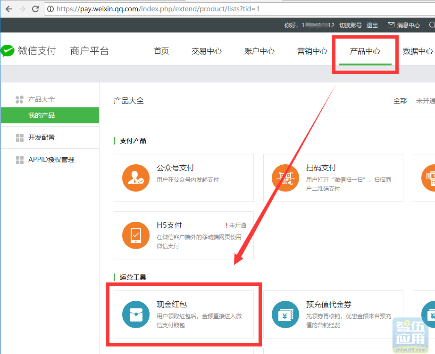Click the 预充值代金券 description text
The width and height of the screenshot is (435, 354).
coord(349,321)
